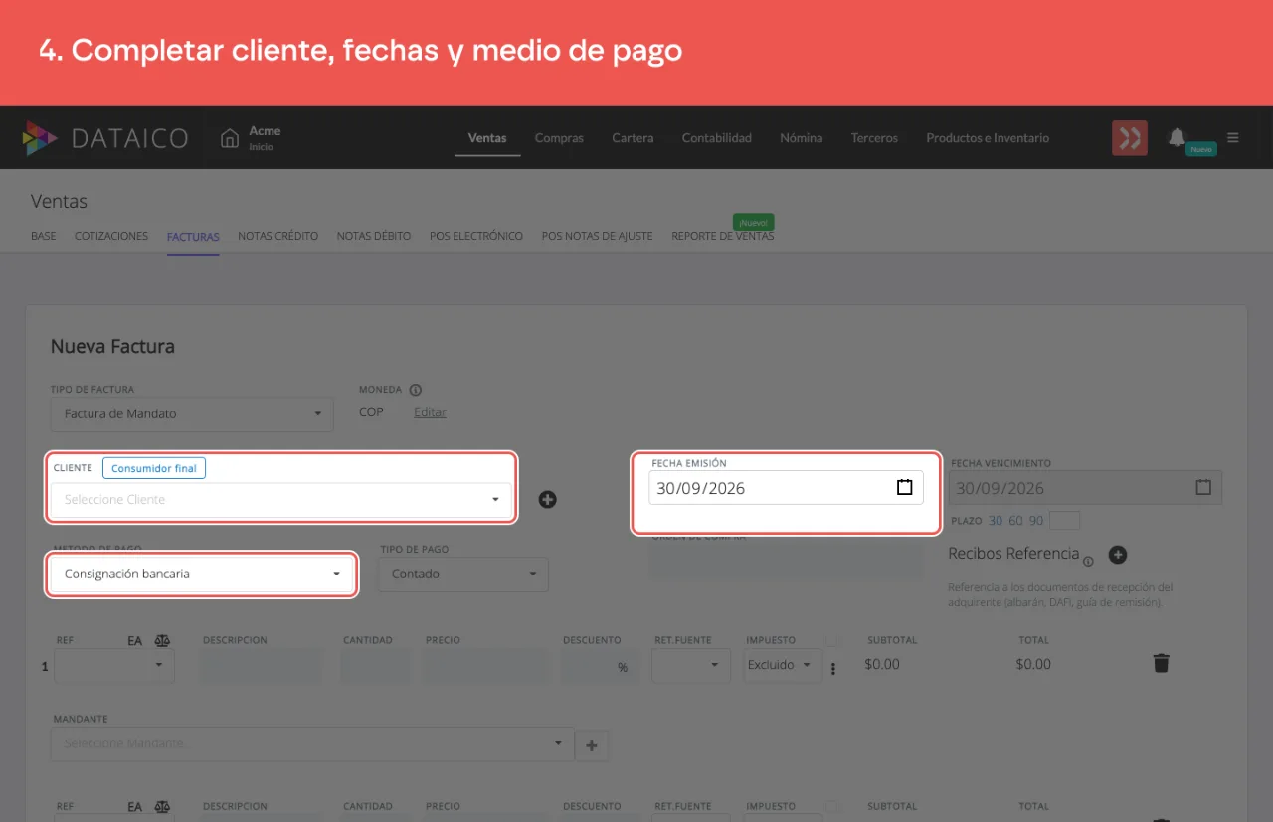Open the Fecha Vencimiento calendar icon
1273x822 pixels.
tap(1203, 487)
